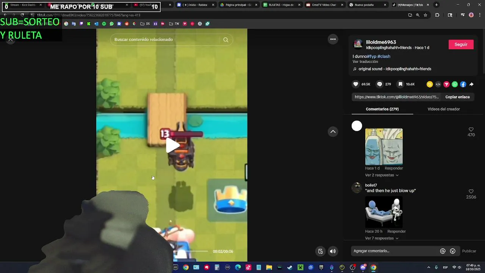485x273 pixels.
Task: Share video to Facebook
Action: click(463, 84)
